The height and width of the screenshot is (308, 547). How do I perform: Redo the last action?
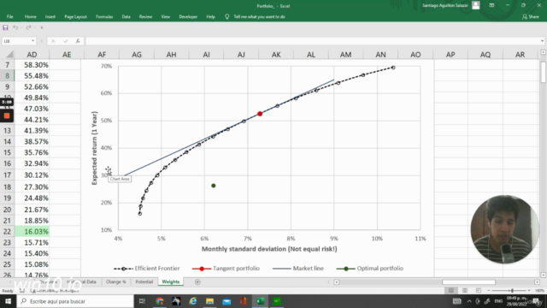click(x=28, y=27)
